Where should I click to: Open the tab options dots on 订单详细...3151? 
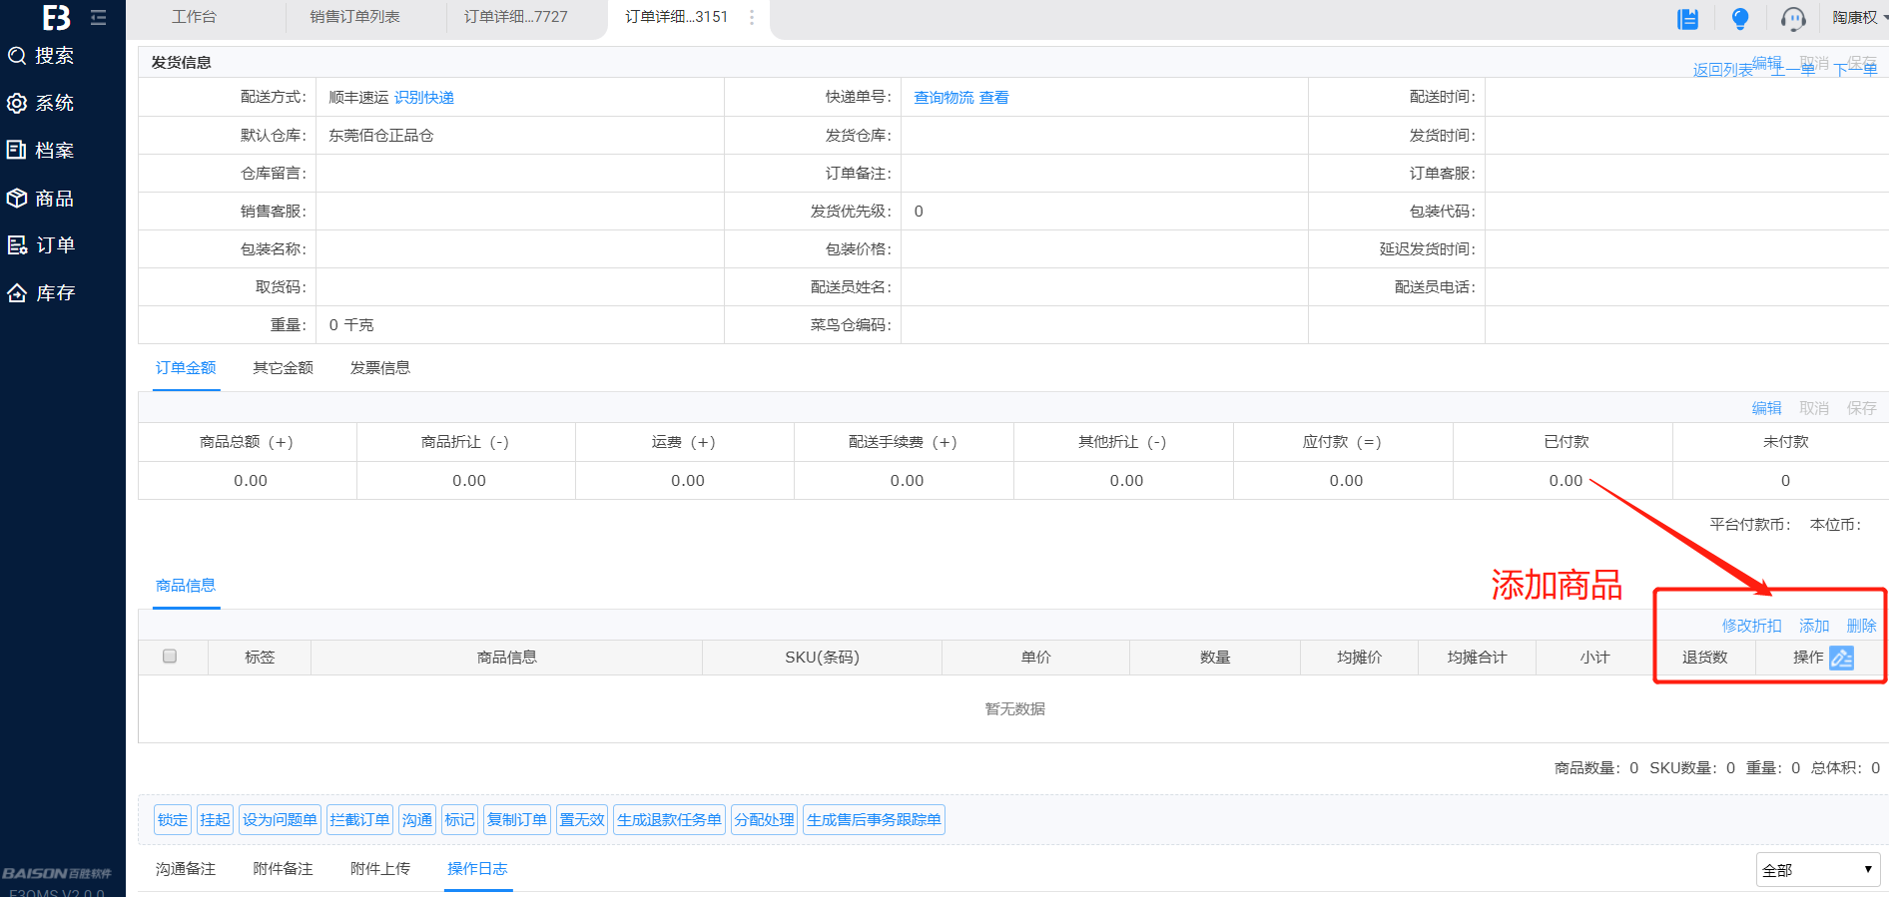(x=752, y=17)
